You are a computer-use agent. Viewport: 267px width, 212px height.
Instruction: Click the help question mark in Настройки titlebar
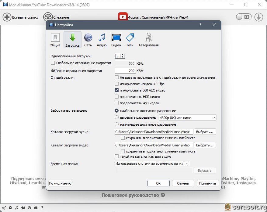click(200, 25)
